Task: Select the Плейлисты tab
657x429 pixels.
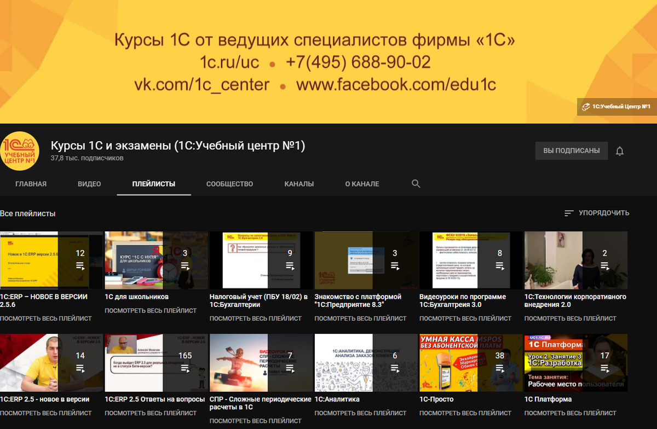Action: [154, 184]
